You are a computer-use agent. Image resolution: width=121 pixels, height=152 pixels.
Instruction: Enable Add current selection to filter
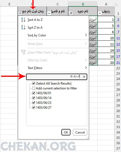point(34,88)
